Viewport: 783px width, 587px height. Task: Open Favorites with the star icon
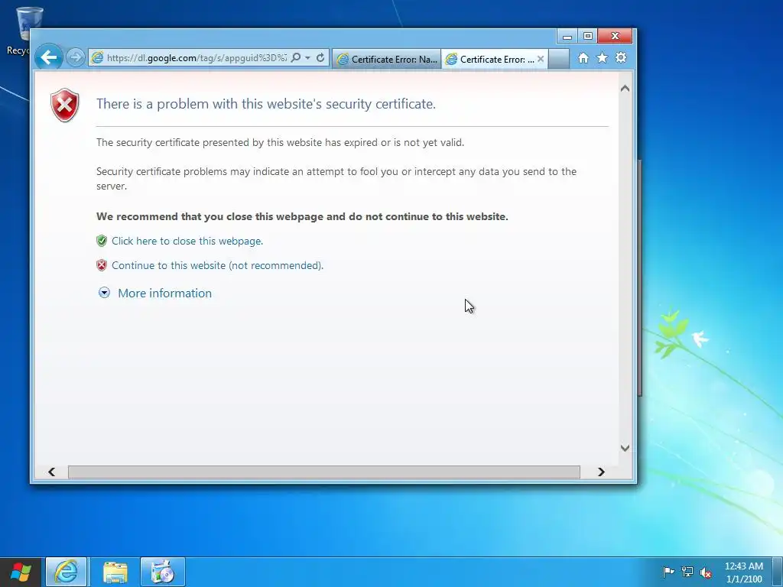pyautogui.click(x=603, y=58)
